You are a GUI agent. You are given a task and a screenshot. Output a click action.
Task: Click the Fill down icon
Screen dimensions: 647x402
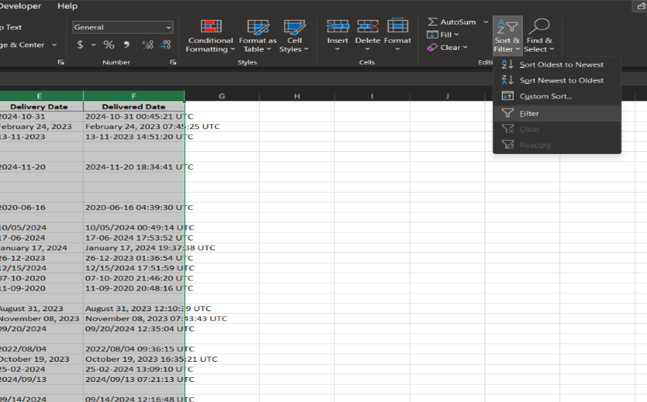point(432,35)
